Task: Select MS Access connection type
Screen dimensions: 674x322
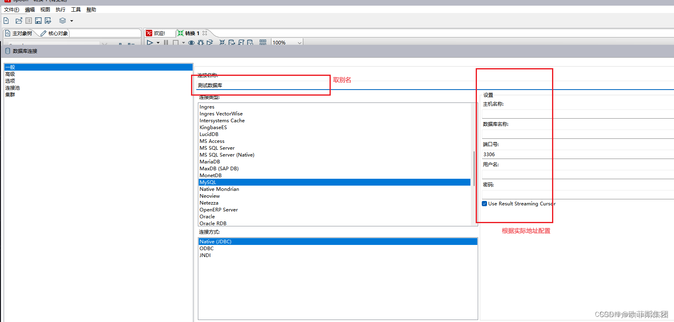Action: (212, 141)
